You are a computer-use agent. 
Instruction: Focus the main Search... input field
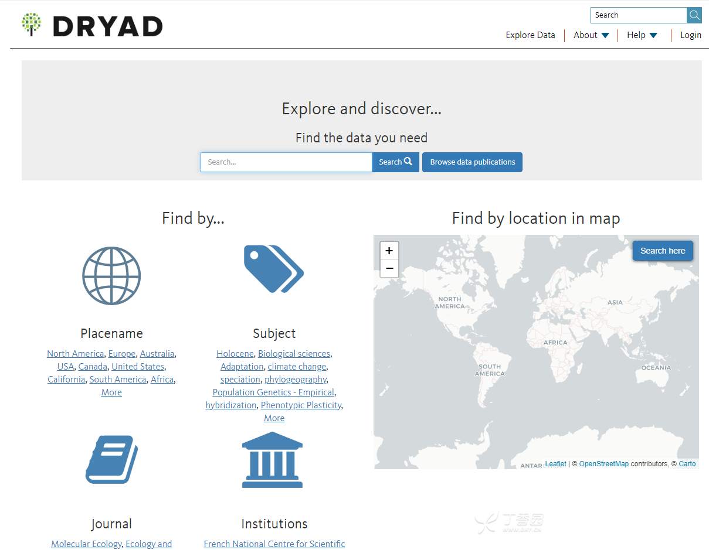[286, 162]
